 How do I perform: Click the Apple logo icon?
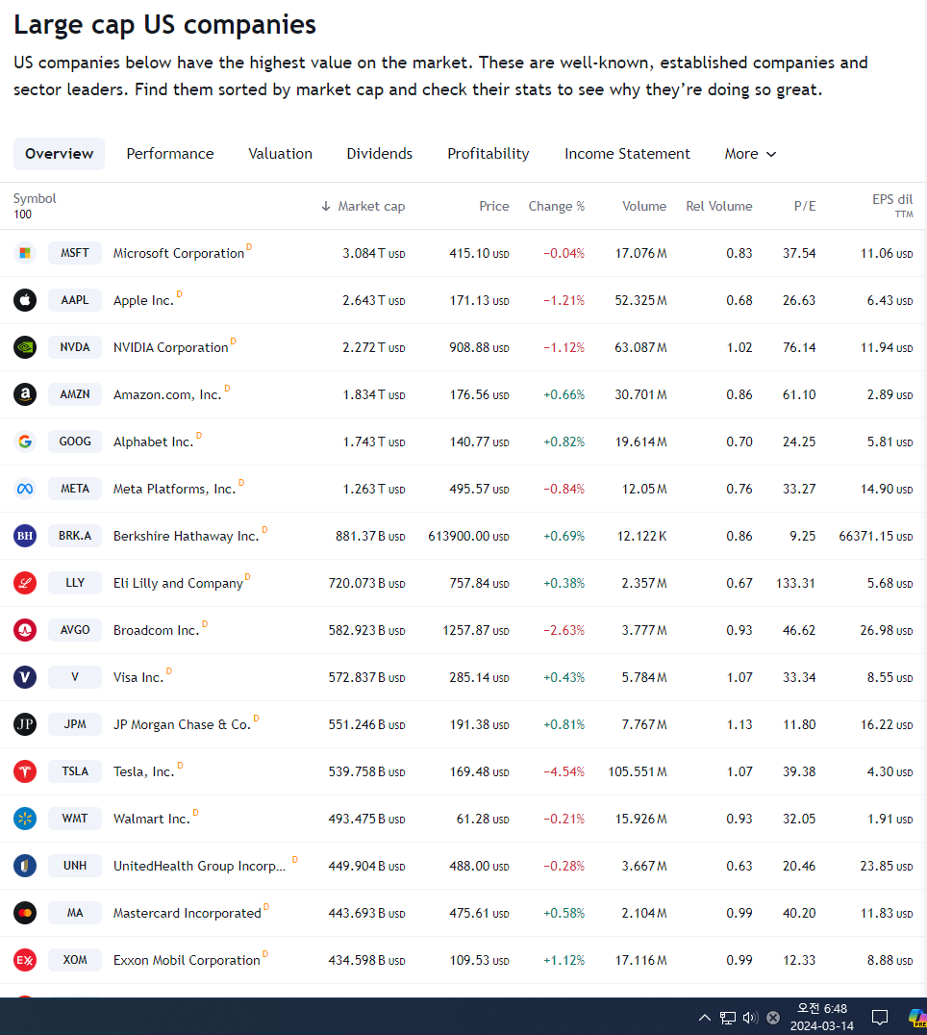(x=25, y=300)
